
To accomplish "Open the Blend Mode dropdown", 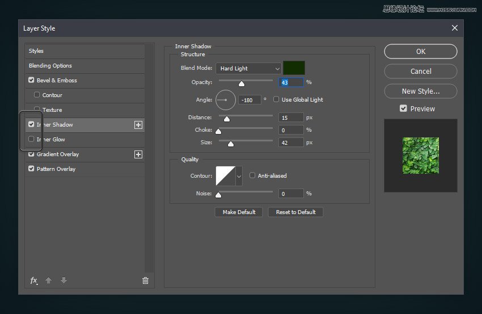I will point(248,69).
